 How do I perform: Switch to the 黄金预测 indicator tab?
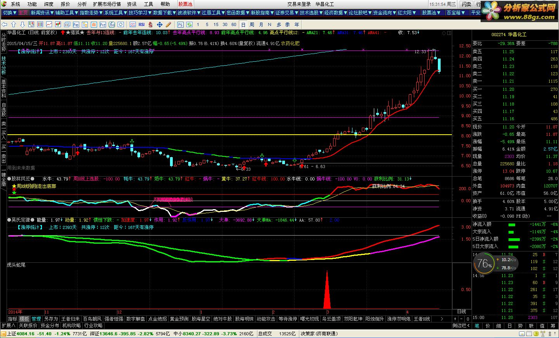coord(179,319)
